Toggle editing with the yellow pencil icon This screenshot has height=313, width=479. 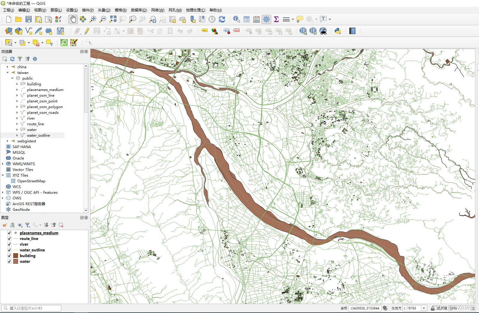tap(87, 31)
